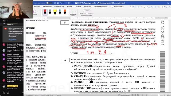
Task: Click the Print icon in title bar
Action: 69,3
